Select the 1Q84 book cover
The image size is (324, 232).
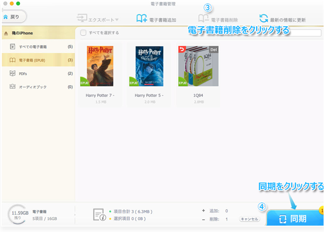[199, 66]
